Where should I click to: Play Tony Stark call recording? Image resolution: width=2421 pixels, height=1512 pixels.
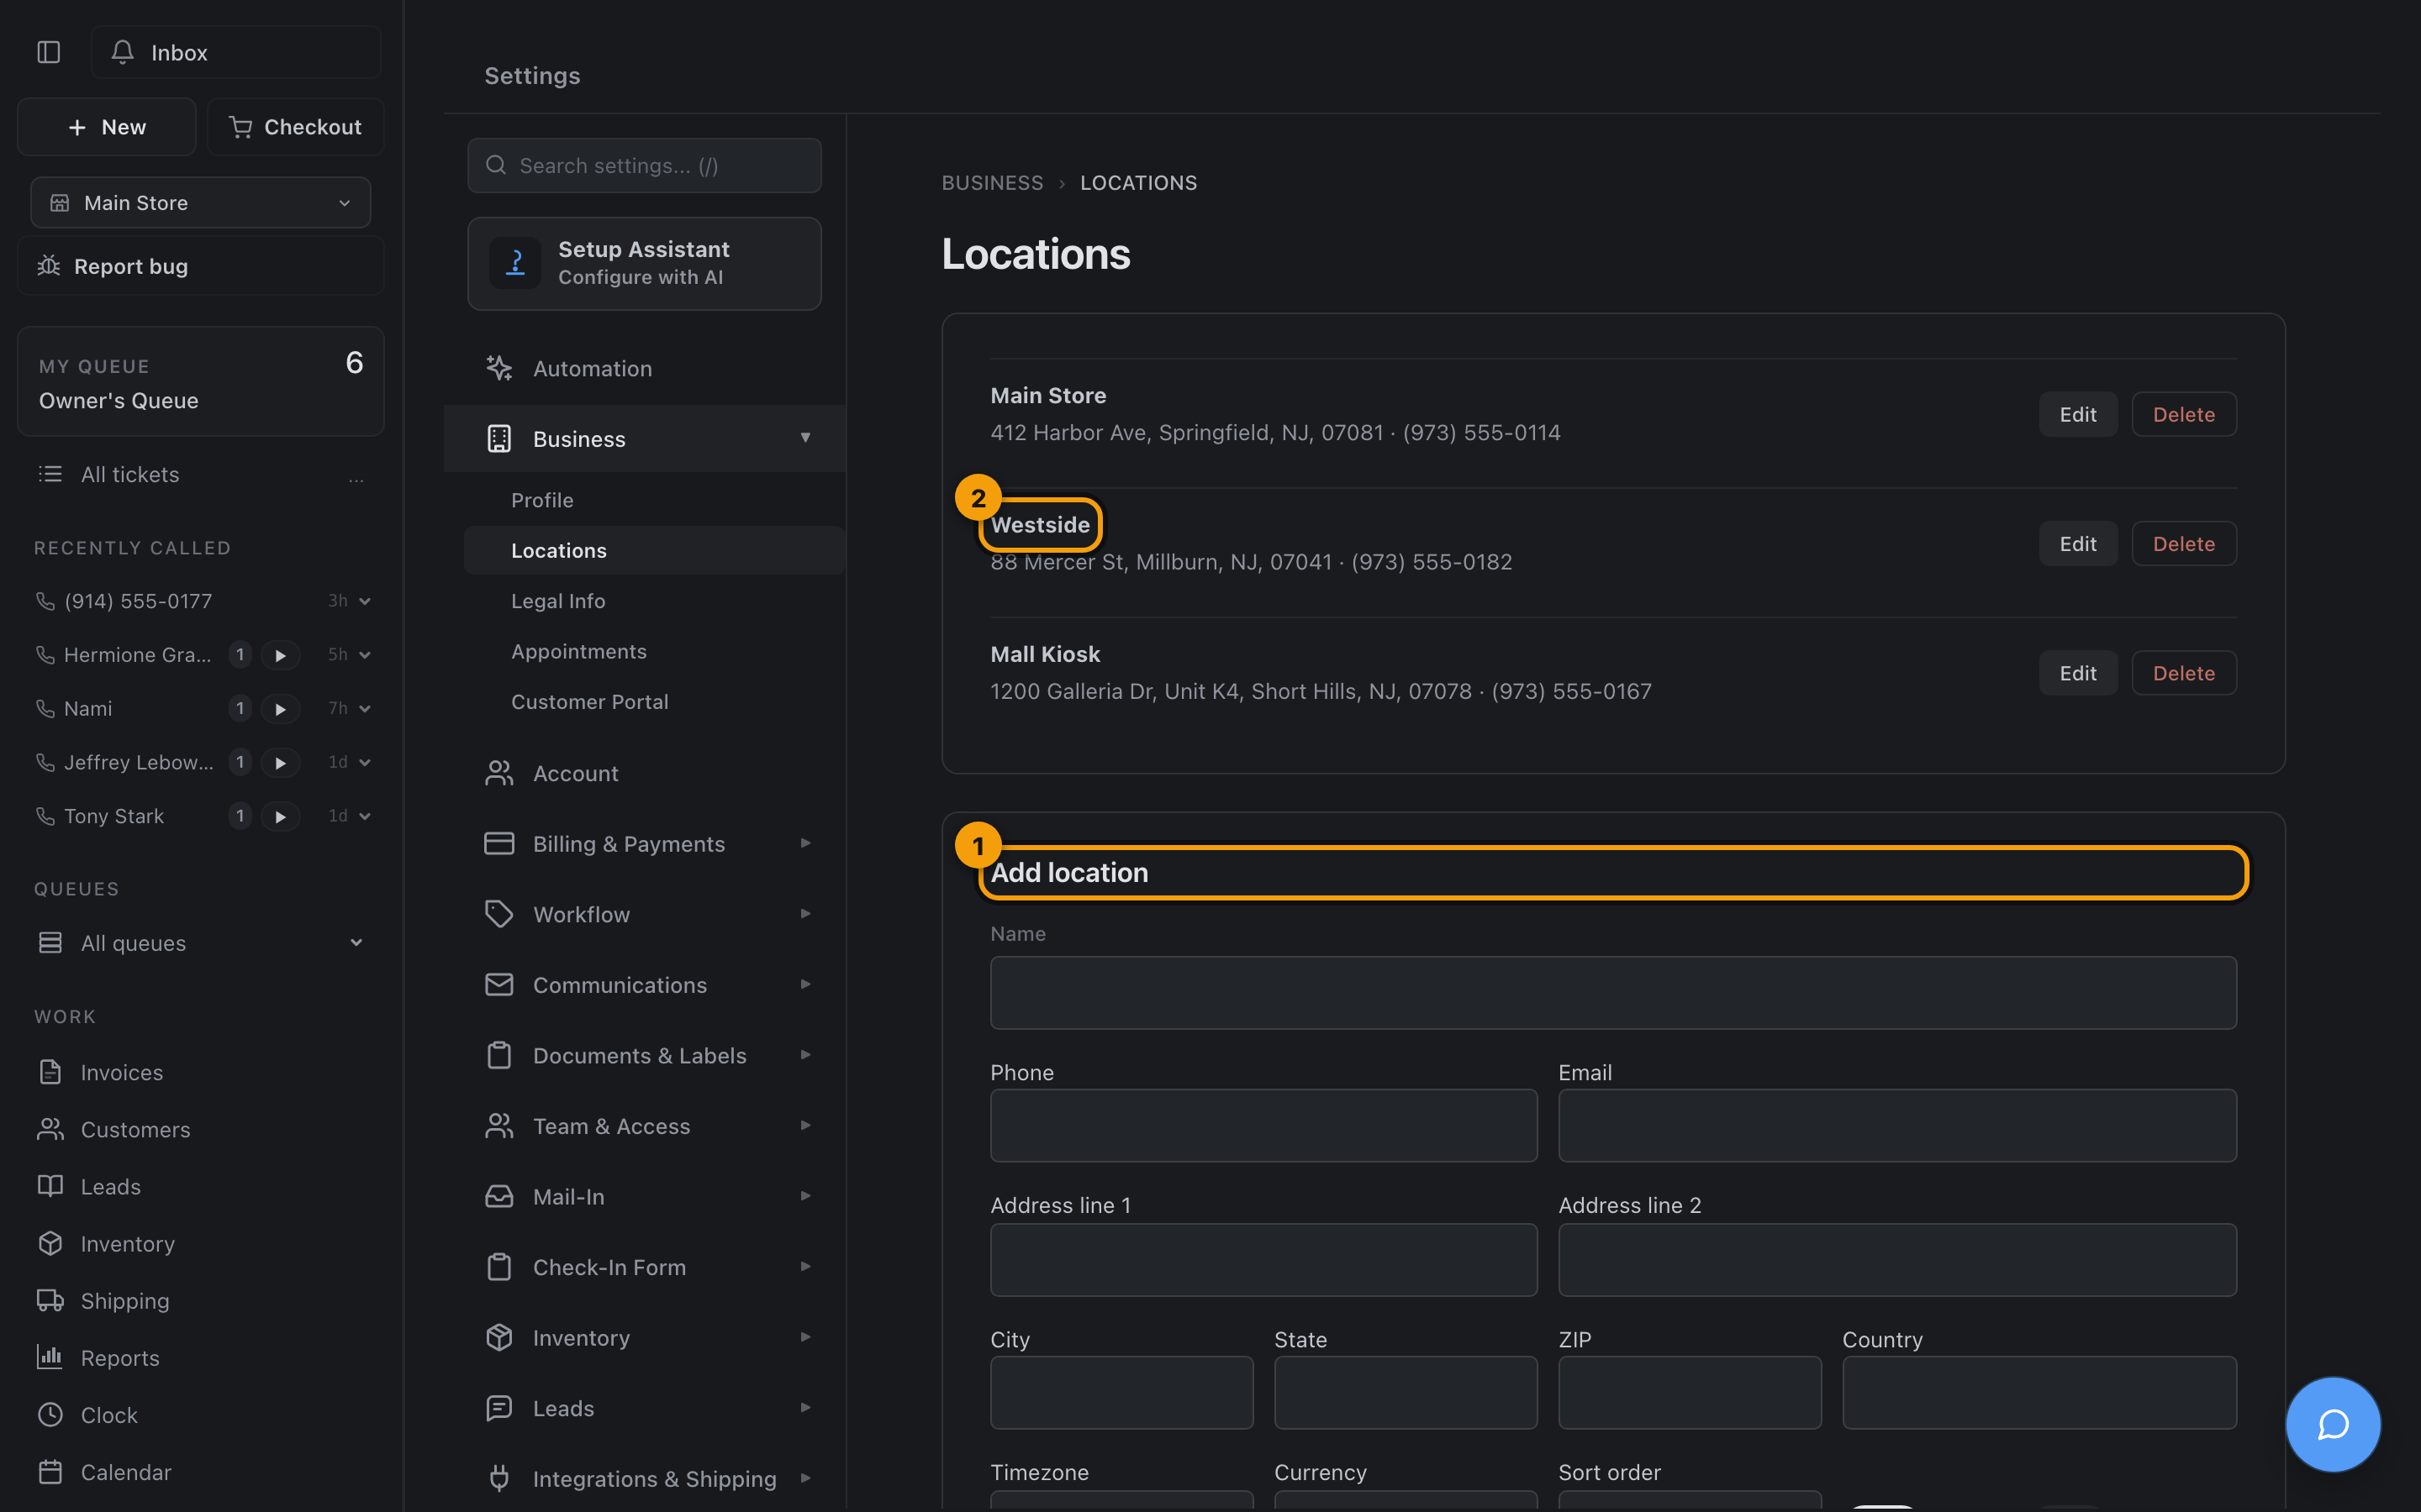(280, 817)
